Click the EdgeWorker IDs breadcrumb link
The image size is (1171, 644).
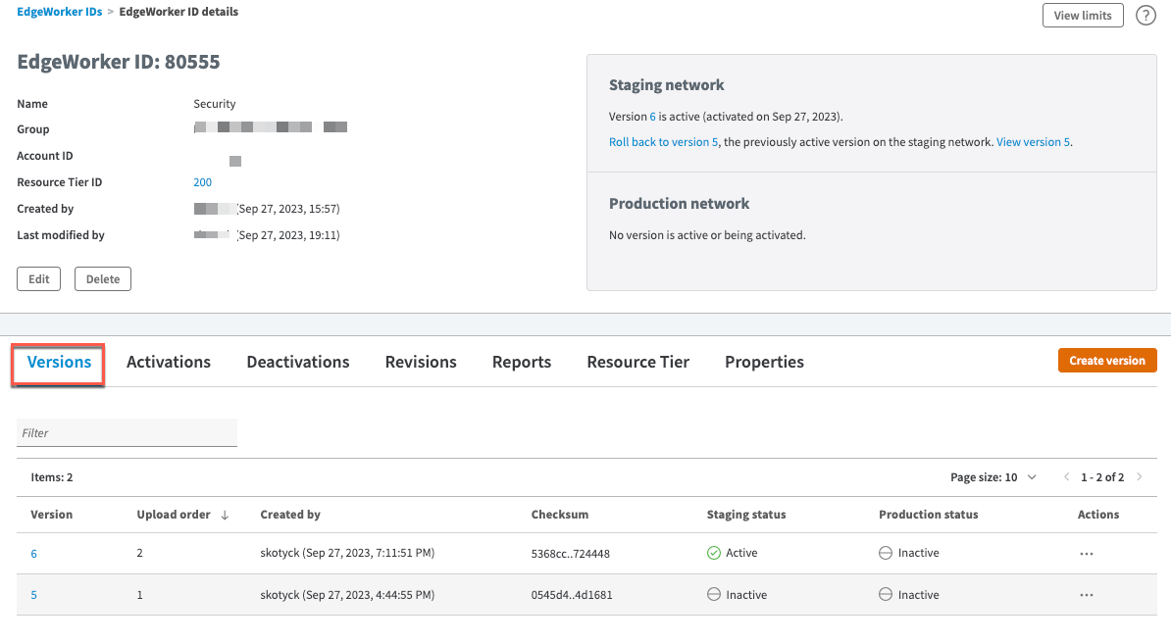60,12
